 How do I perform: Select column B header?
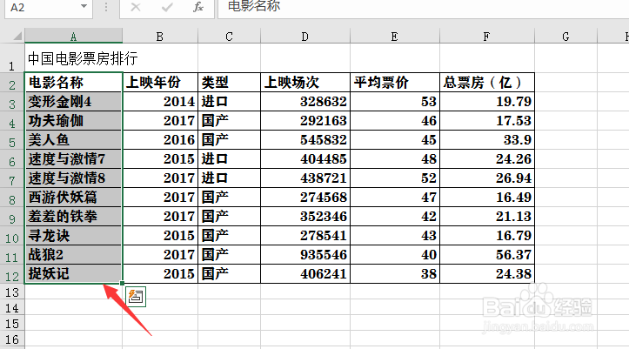point(160,37)
